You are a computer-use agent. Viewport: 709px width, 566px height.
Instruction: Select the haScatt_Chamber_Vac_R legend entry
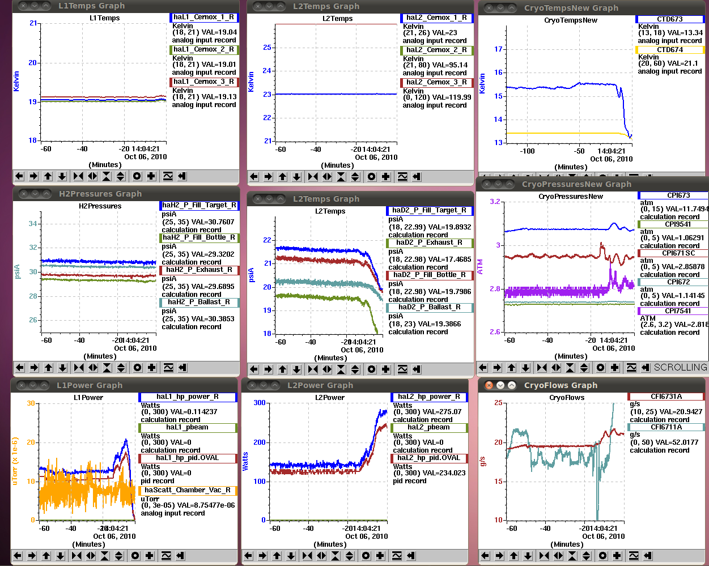pos(188,491)
